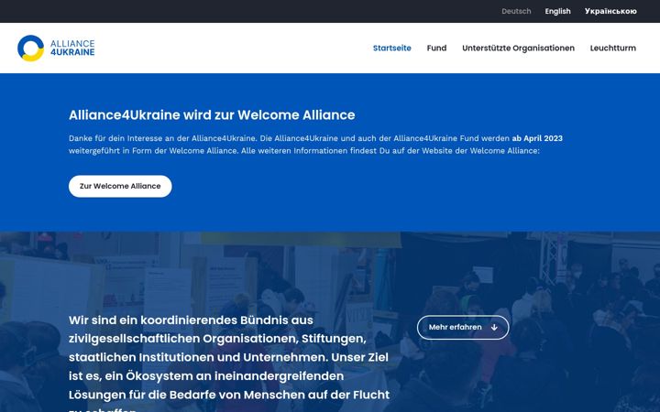Open the Leuchtturm navigation item
The width and height of the screenshot is (660, 412).
(613, 48)
